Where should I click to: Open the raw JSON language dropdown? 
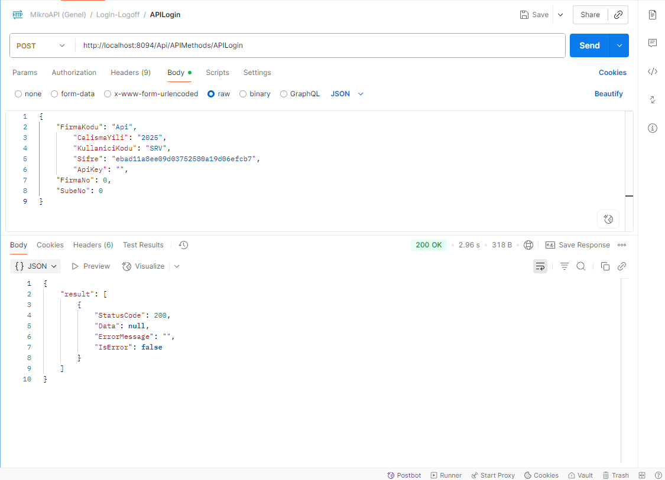point(347,94)
